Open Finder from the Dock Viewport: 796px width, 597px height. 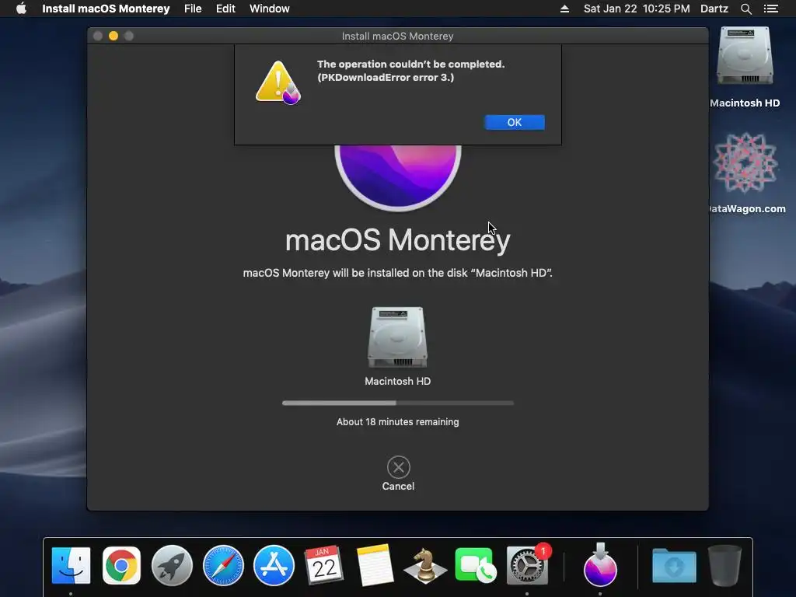pos(71,565)
